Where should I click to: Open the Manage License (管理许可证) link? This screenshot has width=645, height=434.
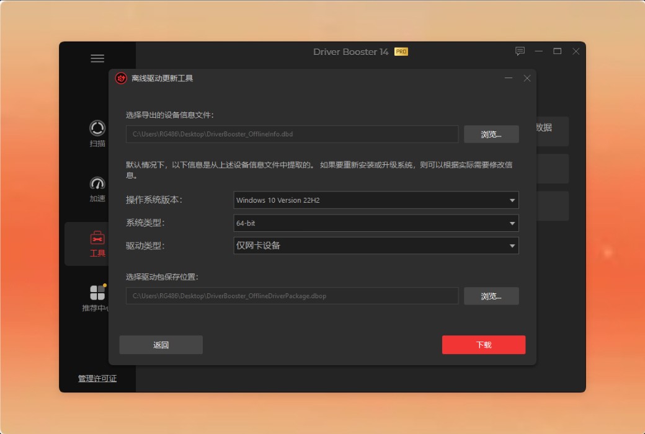[x=97, y=378]
